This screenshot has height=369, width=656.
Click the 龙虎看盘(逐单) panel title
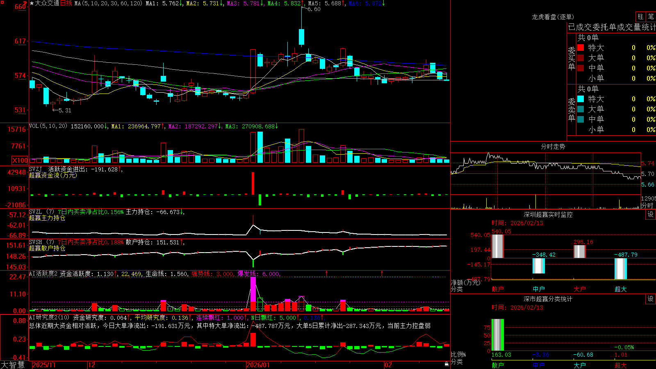553,17
